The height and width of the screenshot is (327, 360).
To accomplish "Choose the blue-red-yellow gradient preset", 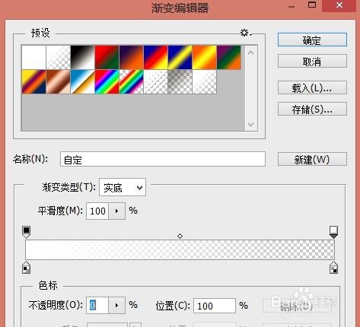I will pos(156,57).
